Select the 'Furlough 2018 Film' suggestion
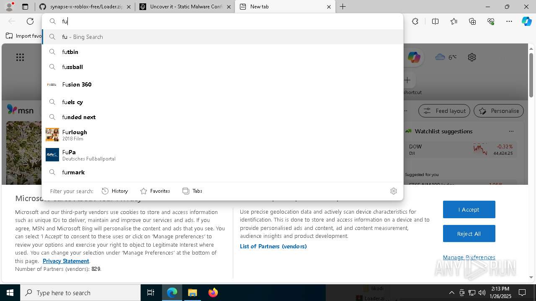This screenshot has width=536, height=301. pyautogui.click(x=222, y=135)
